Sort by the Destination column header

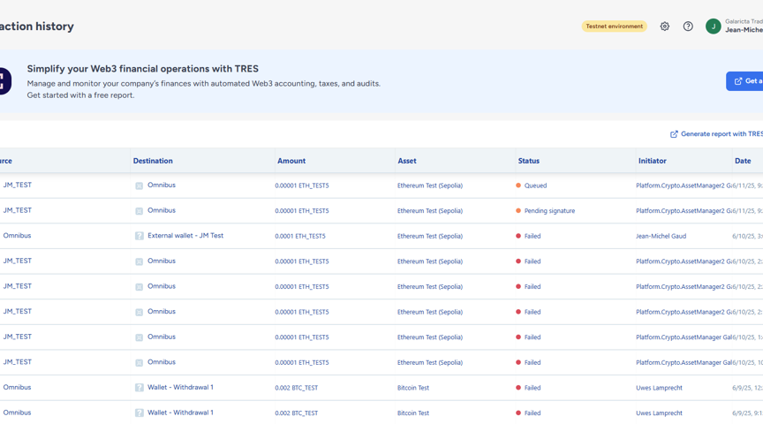153,161
